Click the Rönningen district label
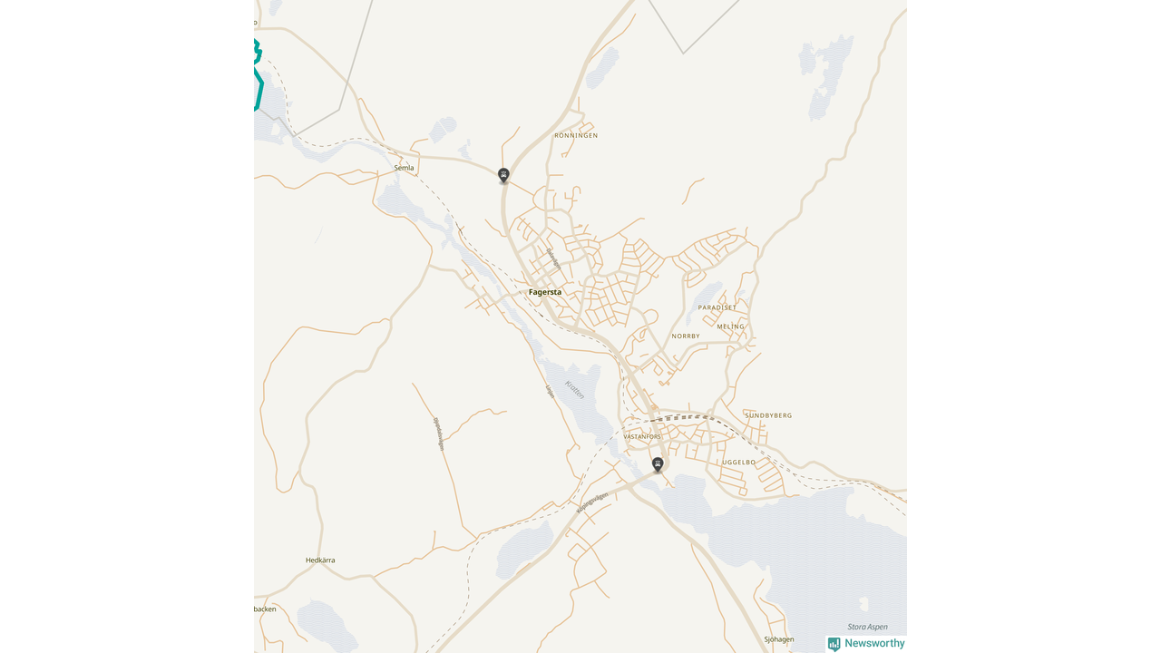 tap(576, 135)
